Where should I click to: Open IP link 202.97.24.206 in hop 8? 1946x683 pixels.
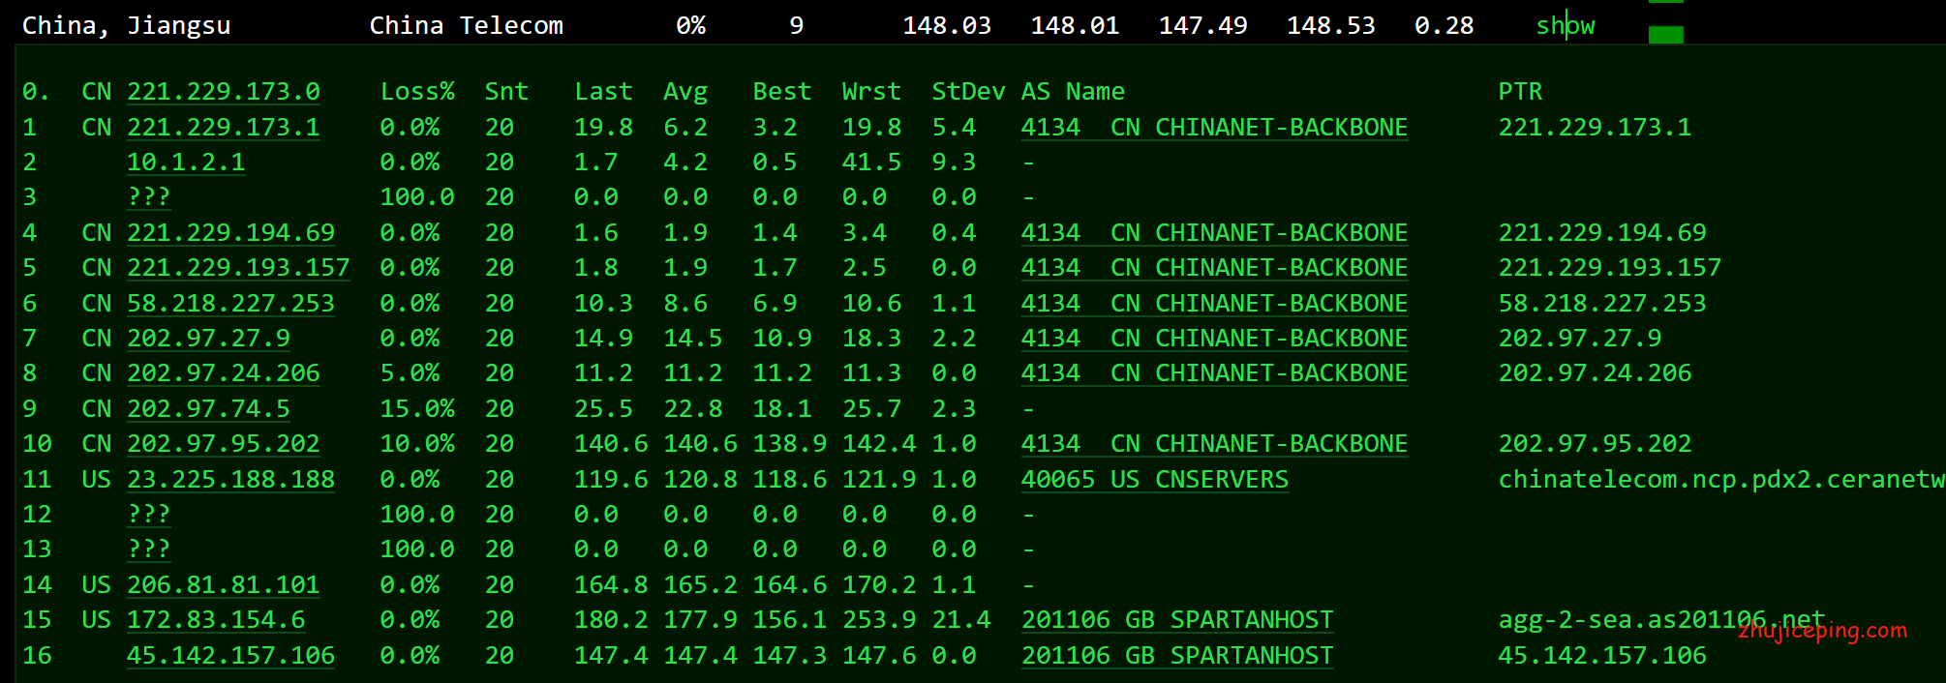224,373
